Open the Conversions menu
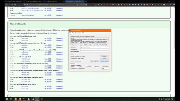The height and width of the screenshot is (101, 180). click(x=78, y=33)
